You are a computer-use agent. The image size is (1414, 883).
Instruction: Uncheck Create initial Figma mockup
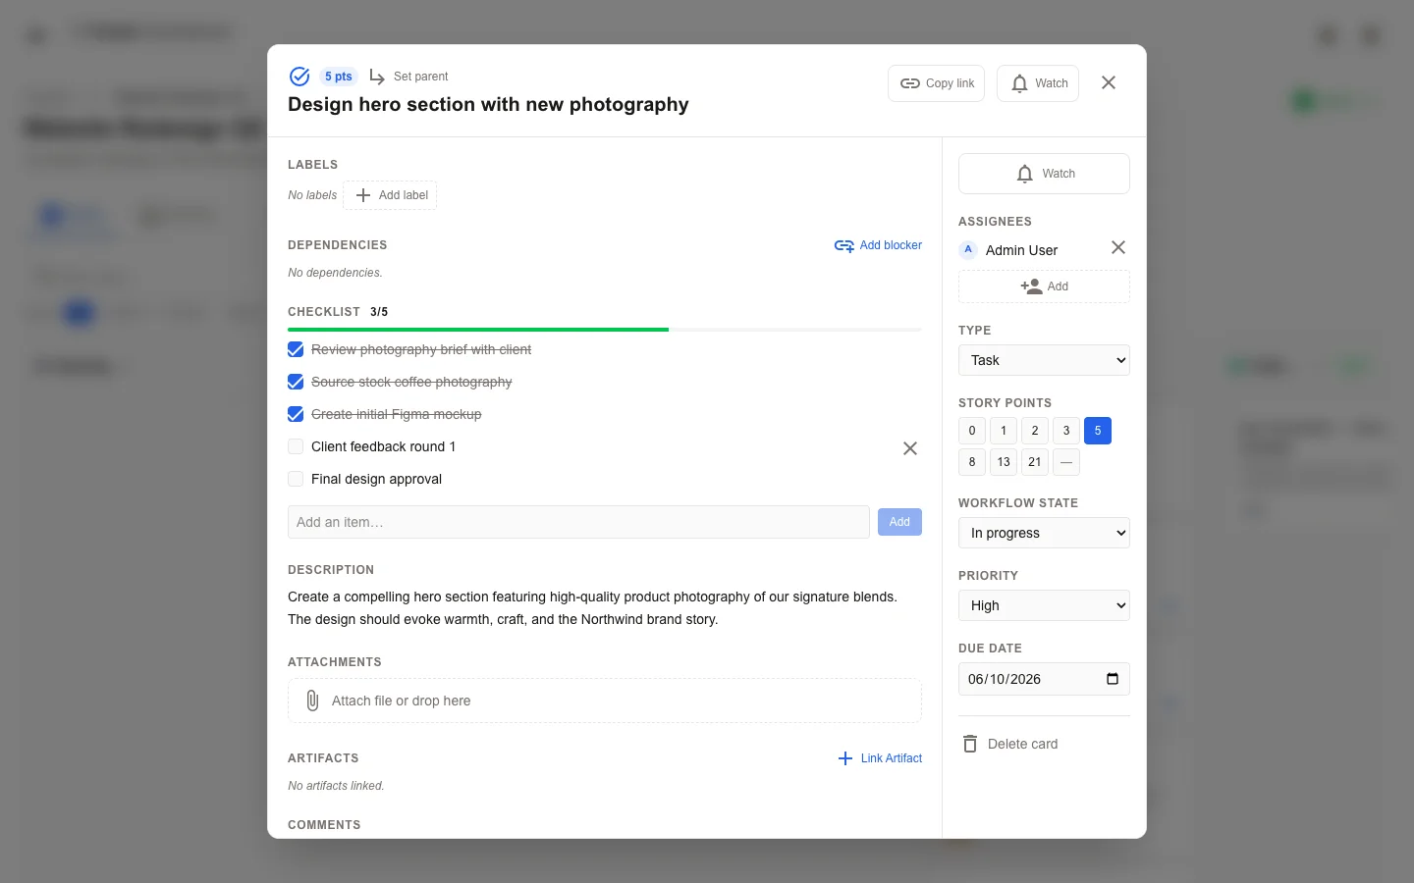click(296, 414)
